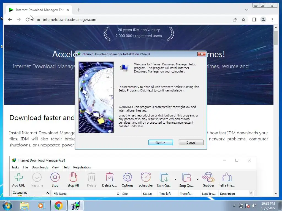The image size is (282, 211).
Task: Open the Registration menu in IDM
Action: click(82, 167)
